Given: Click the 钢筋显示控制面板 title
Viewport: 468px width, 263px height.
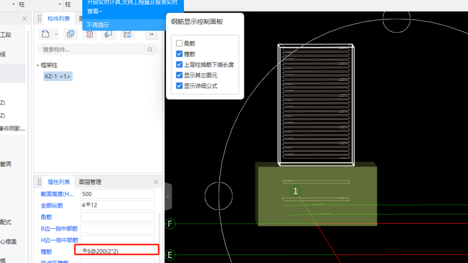Looking at the screenshot, I should (x=197, y=22).
